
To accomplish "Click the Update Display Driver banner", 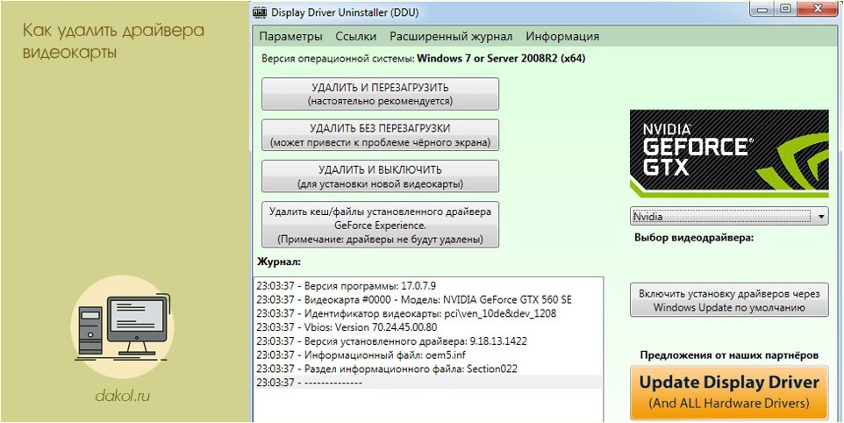I will 729,392.
